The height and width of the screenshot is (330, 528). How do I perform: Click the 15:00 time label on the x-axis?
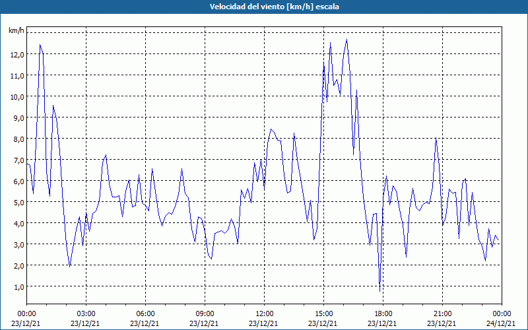(x=323, y=314)
